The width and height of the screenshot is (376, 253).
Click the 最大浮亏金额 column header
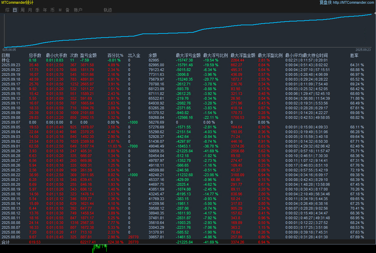(188, 55)
